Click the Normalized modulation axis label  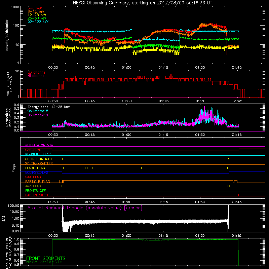8,117
